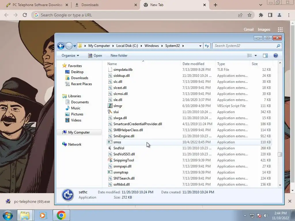Expand arrow after My Computer breadcrumb
The height and width of the screenshot is (221, 295).
113,46
